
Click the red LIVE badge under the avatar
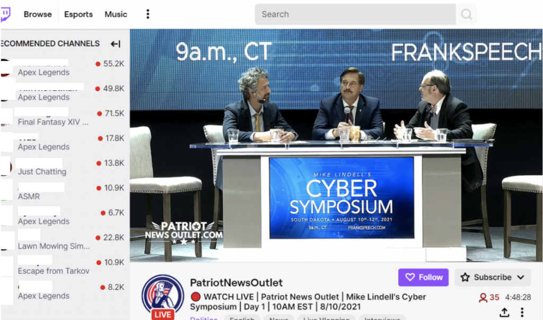coord(163,315)
